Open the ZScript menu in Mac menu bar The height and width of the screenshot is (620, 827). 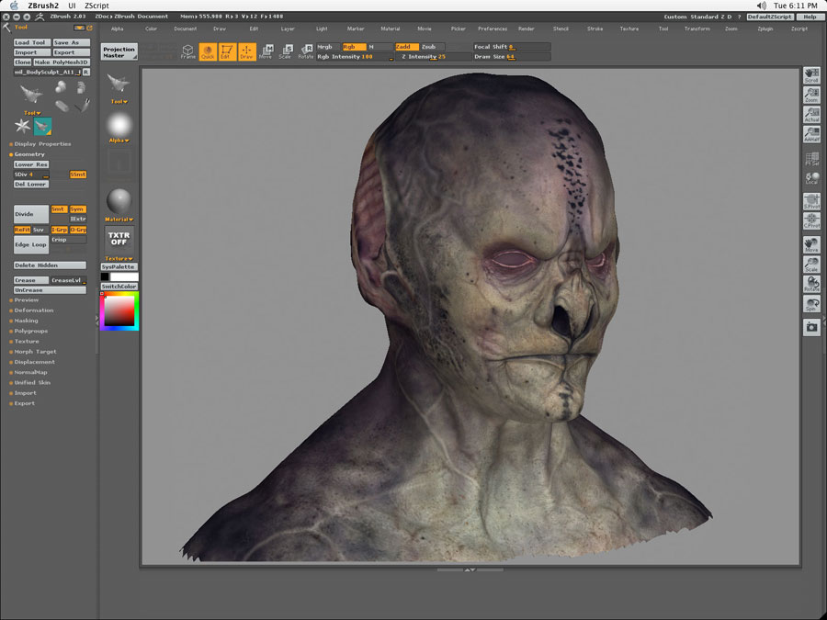(x=96, y=6)
